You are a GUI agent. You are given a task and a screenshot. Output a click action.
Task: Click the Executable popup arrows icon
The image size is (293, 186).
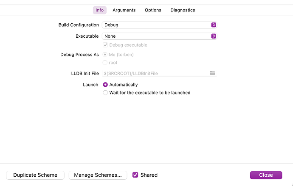click(214, 36)
